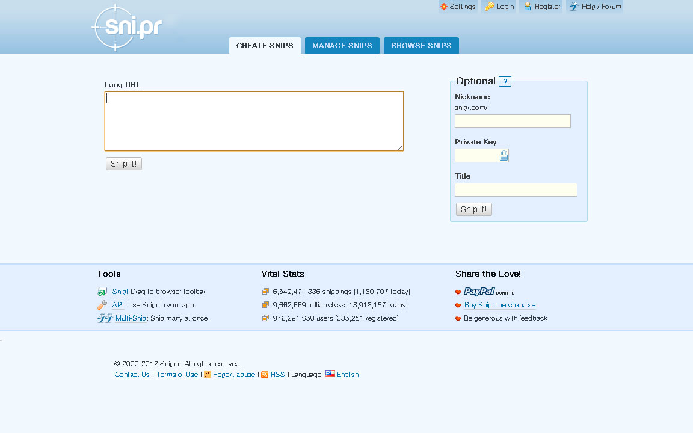Click the wrench icon beside API
Viewport: 693px width, 433px height.
[102, 305]
